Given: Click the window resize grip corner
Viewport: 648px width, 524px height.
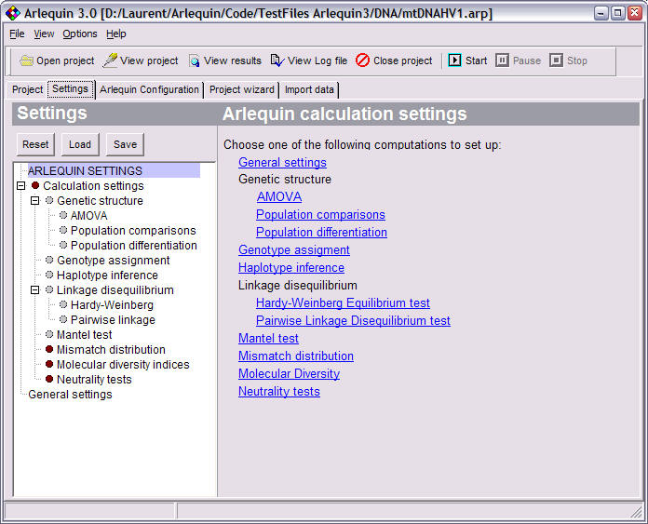Looking at the screenshot, I should [x=637, y=513].
